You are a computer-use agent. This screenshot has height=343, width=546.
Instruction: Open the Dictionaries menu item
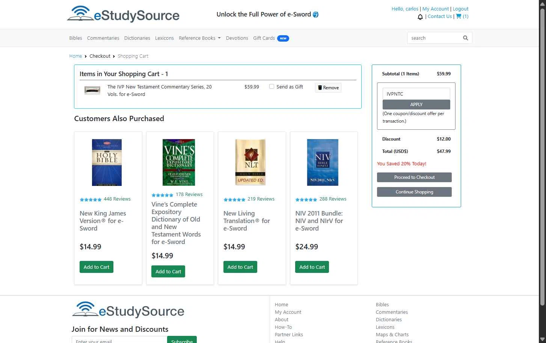pyautogui.click(x=137, y=38)
